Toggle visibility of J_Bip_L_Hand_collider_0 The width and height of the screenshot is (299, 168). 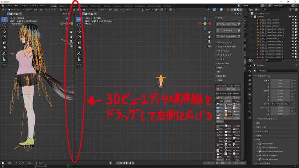point(293,38)
